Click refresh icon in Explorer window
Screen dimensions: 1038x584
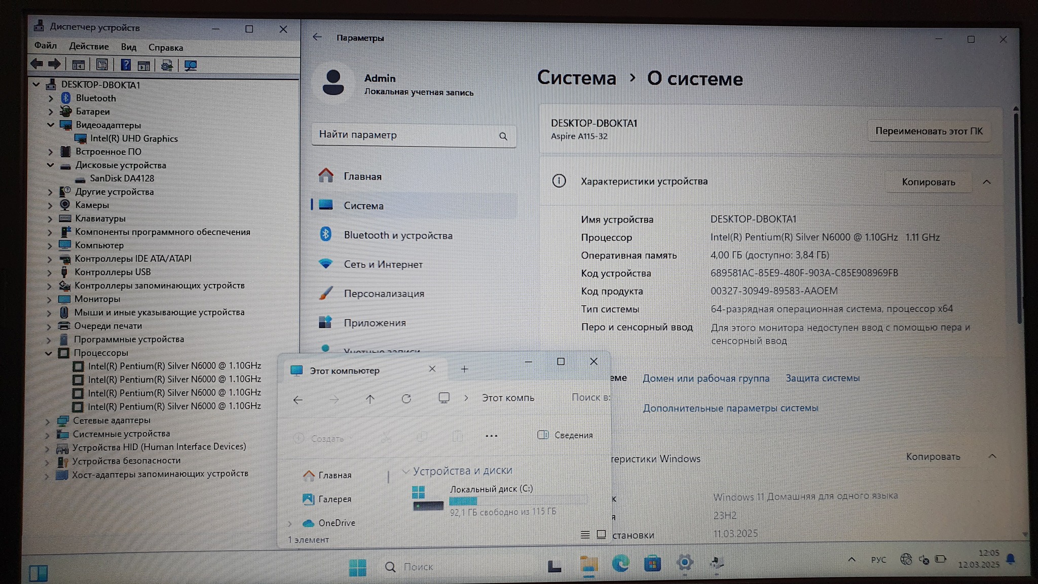tap(406, 399)
